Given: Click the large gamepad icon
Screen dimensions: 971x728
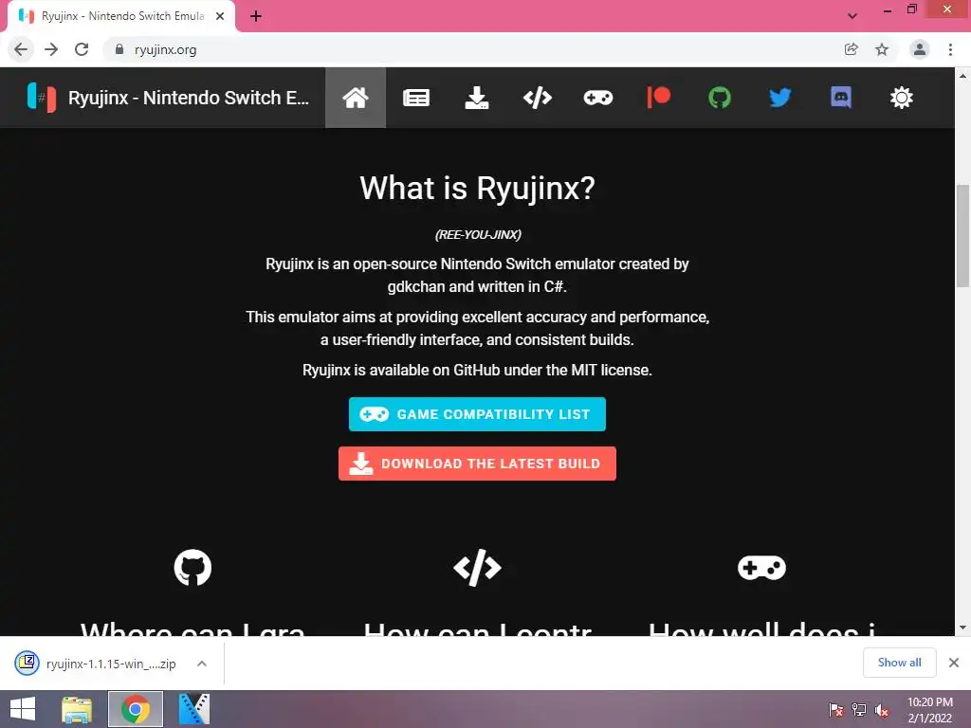Looking at the screenshot, I should [x=761, y=568].
